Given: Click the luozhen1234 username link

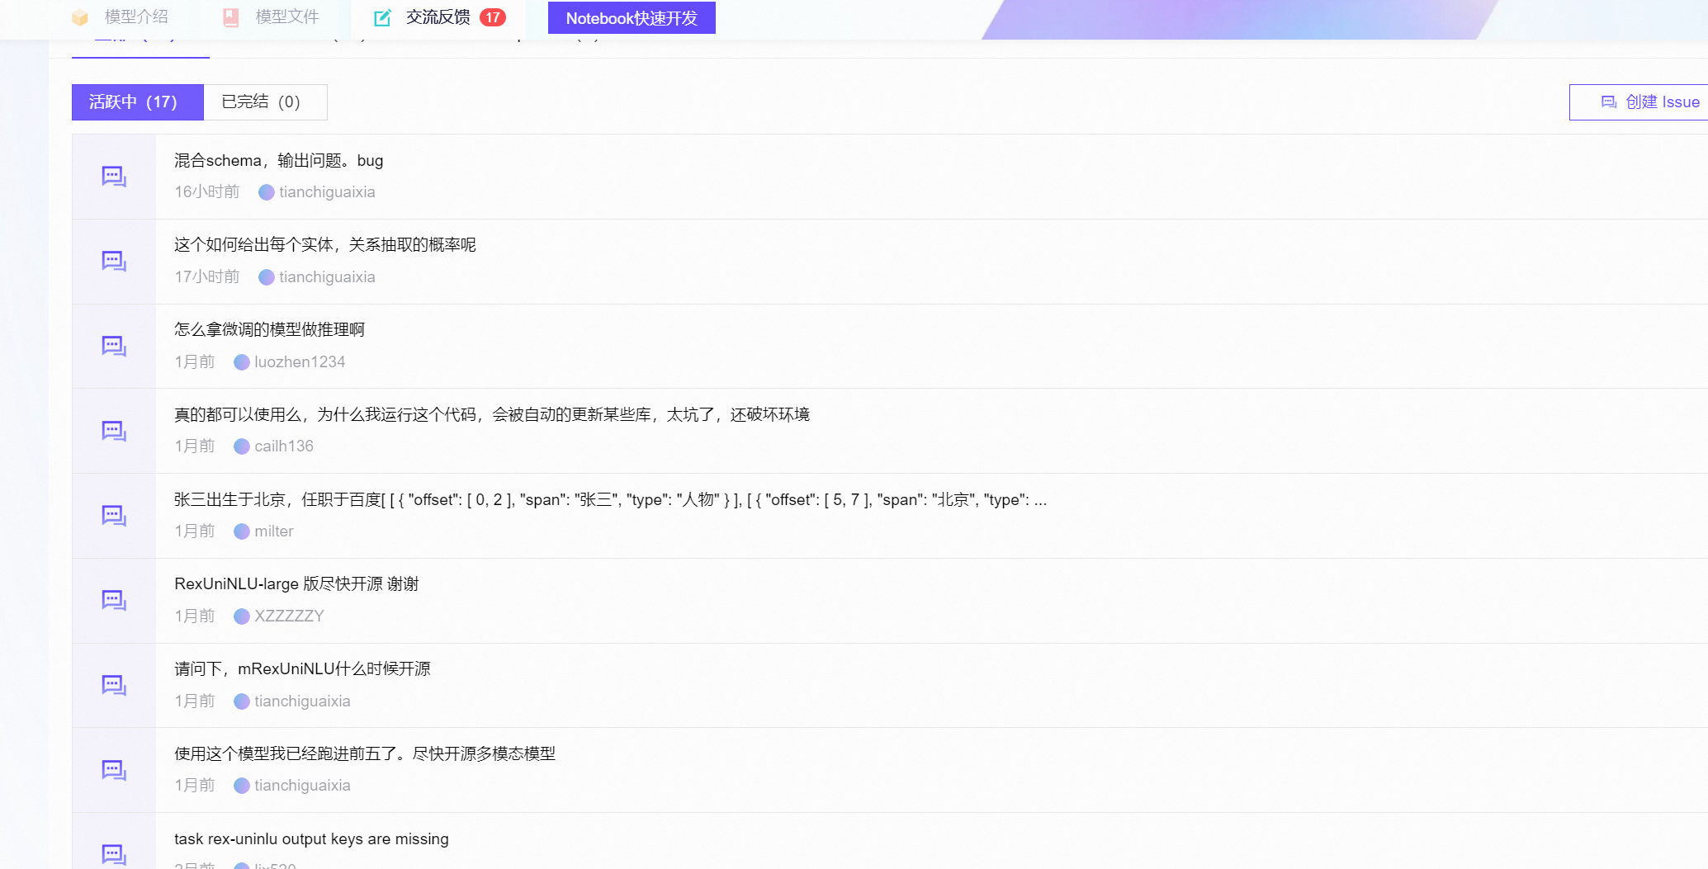Looking at the screenshot, I should (x=300, y=361).
